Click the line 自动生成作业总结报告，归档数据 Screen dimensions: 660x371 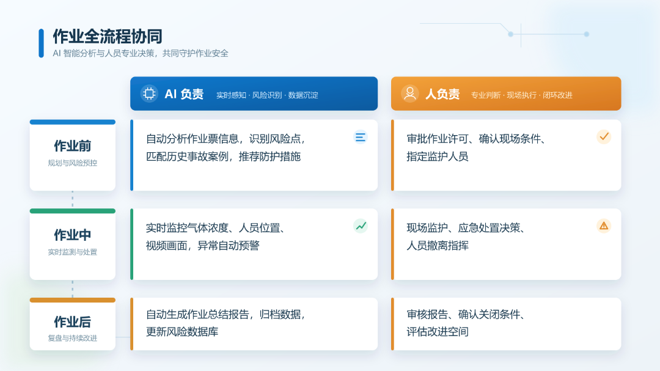(226, 314)
